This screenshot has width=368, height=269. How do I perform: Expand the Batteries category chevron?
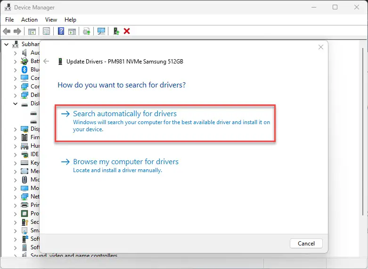click(x=15, y=62)
